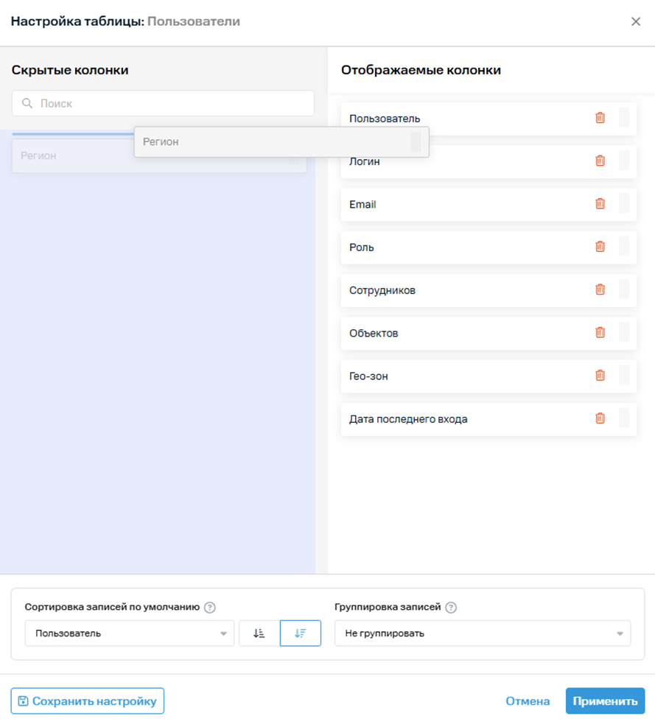
Task: Delete the Сотрудников column with trash icon
Action: tap(600, 289)
